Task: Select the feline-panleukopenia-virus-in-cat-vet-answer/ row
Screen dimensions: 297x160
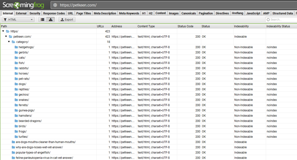Action: point(148,158)
